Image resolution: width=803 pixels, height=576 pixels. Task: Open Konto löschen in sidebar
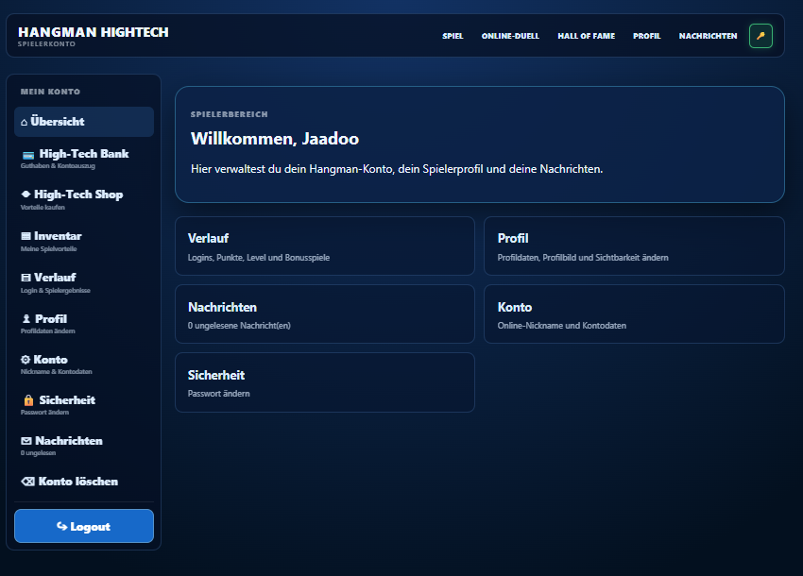tap(84, 482)
